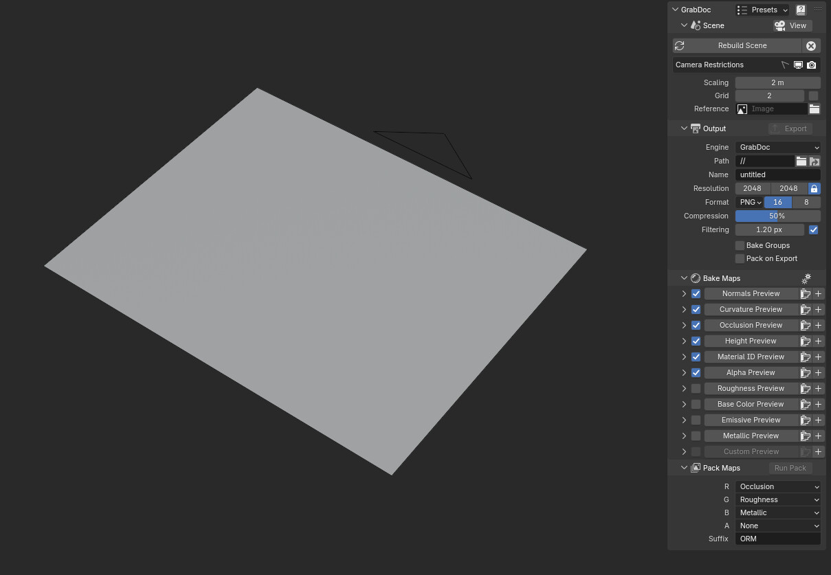Enable the Roughness Preview bake map
Image resolution: width=831 pixels, height=575 pixels.
pos(696,388)
